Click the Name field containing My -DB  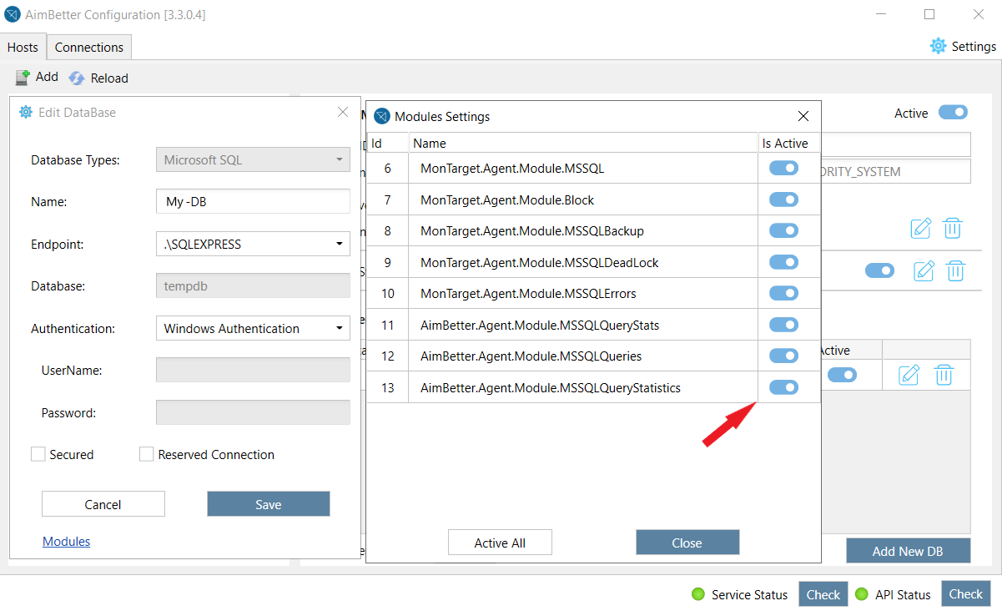pyautogui.click(x=253, y=201)
